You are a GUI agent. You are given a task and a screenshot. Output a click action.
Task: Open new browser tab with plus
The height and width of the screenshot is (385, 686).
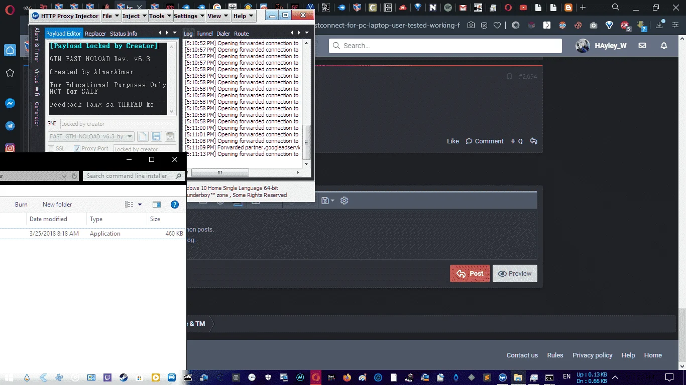[583, 8]
